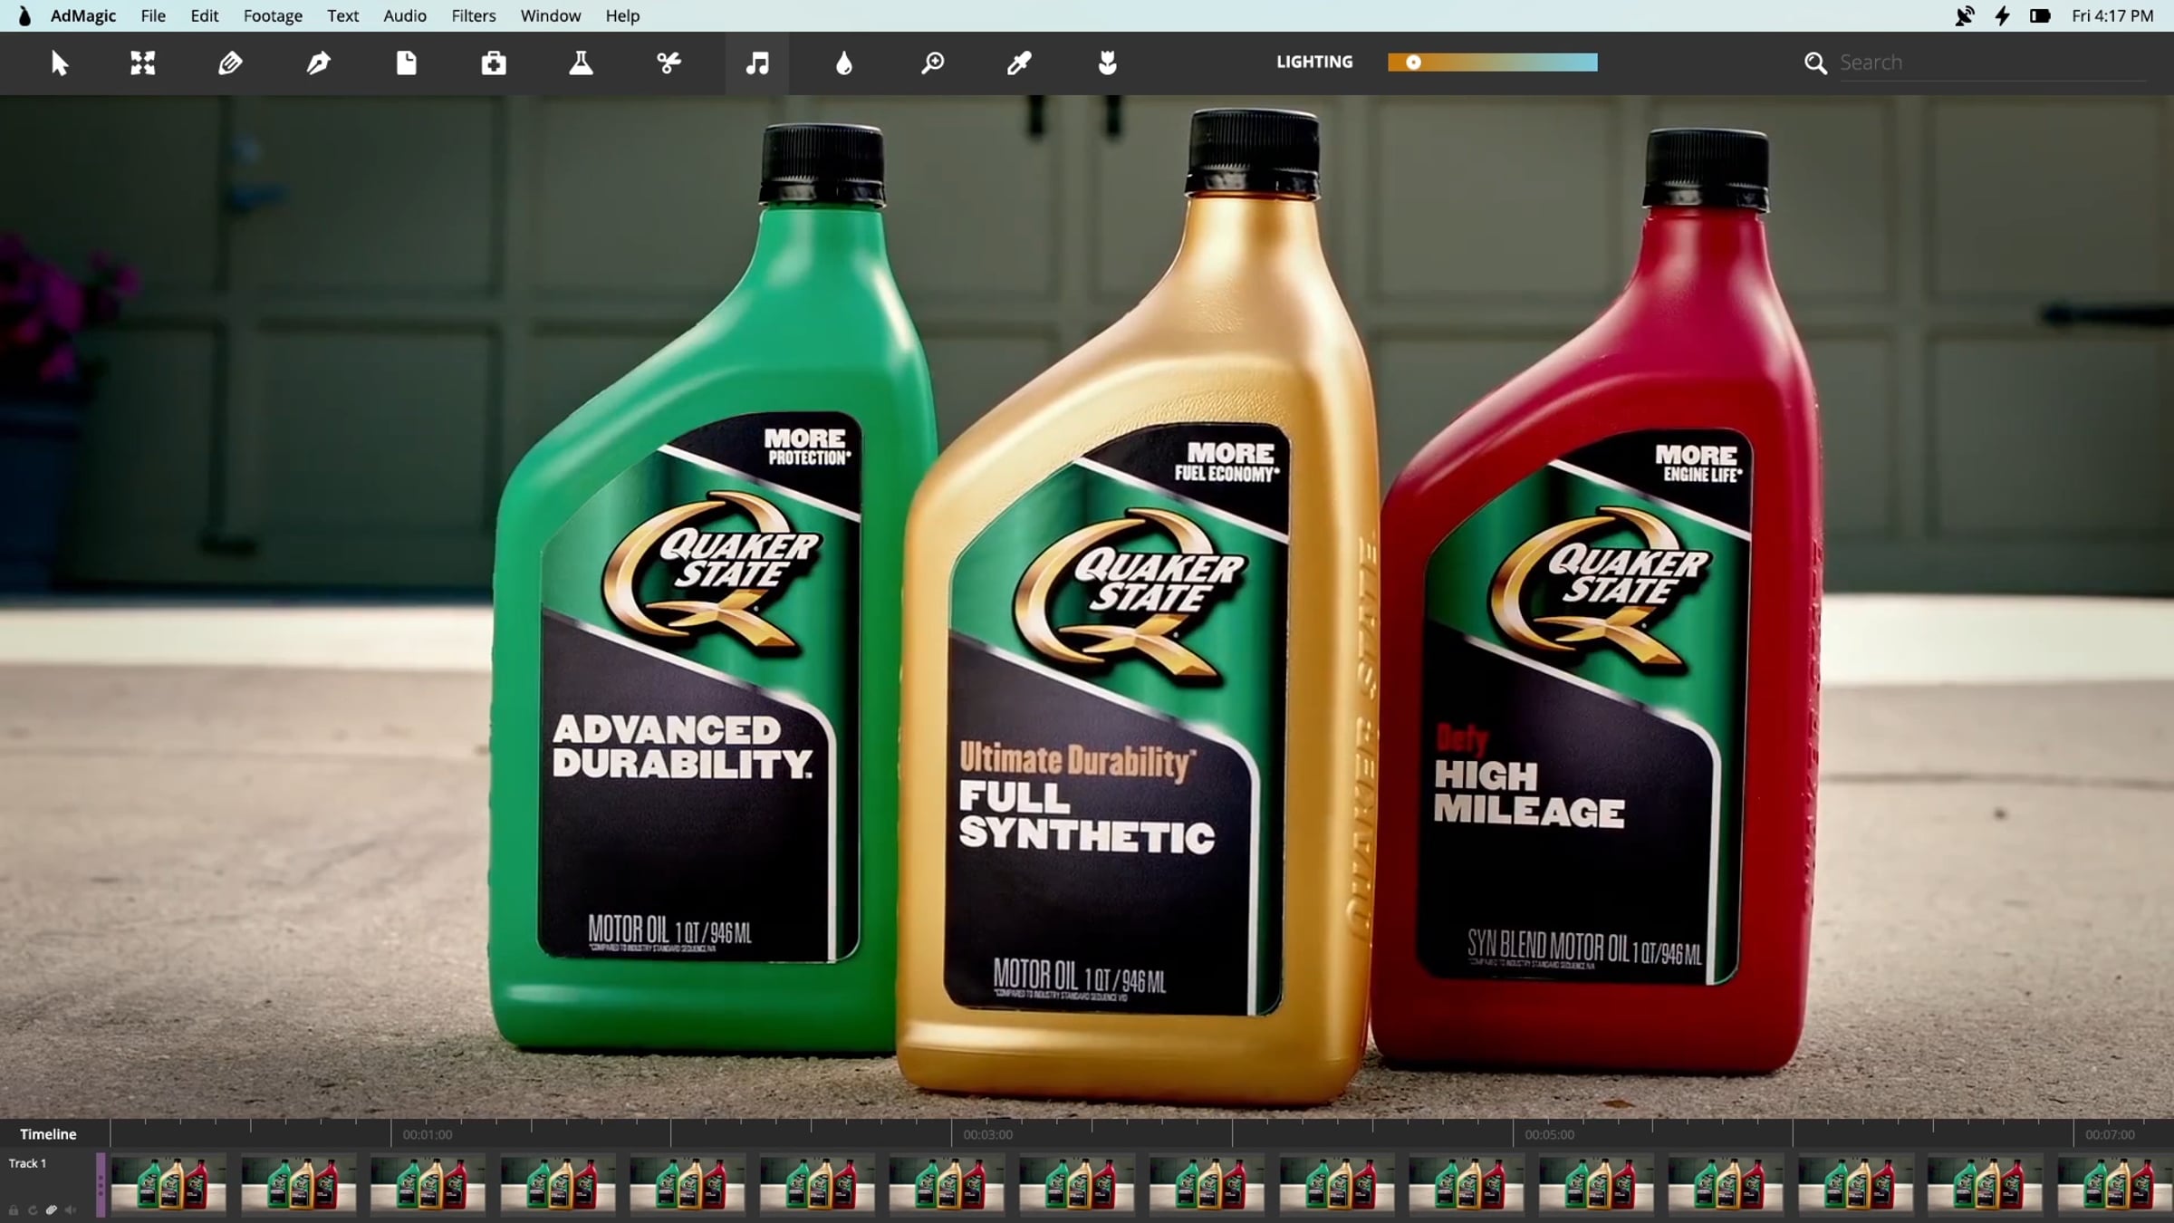
Task: Click the 00:05:00 timeline marker
Action: [1549, 1134]
